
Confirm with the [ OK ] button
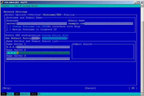133,88
